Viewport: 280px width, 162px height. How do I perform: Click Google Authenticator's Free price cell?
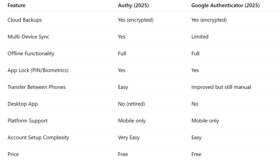(x=196, y=154)
